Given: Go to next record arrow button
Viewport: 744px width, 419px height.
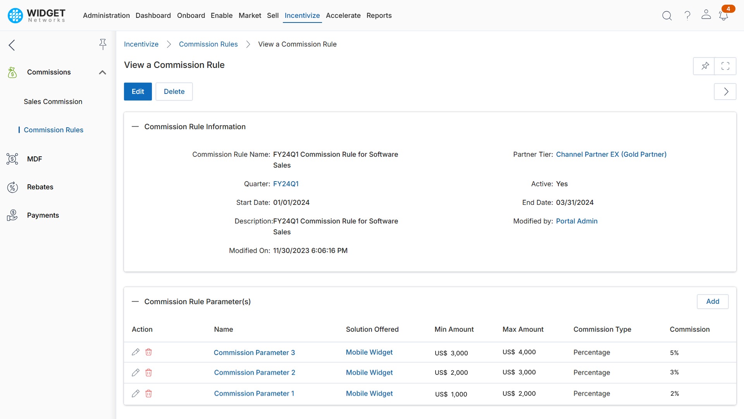Looking at the screenshot, I should (x=725, y=92).
